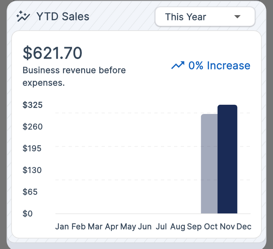The image size is (273, 249).
Task: Click the Aug month label
Action: tap(178, 227)
